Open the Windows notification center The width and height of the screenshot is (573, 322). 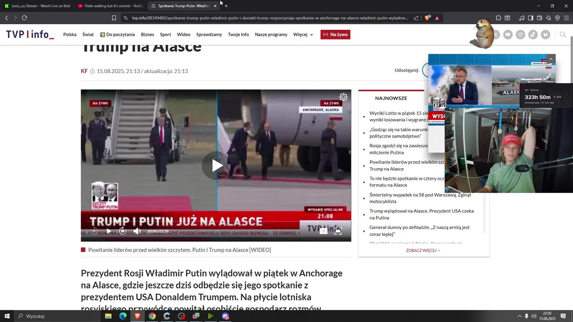tap(563, 316)
